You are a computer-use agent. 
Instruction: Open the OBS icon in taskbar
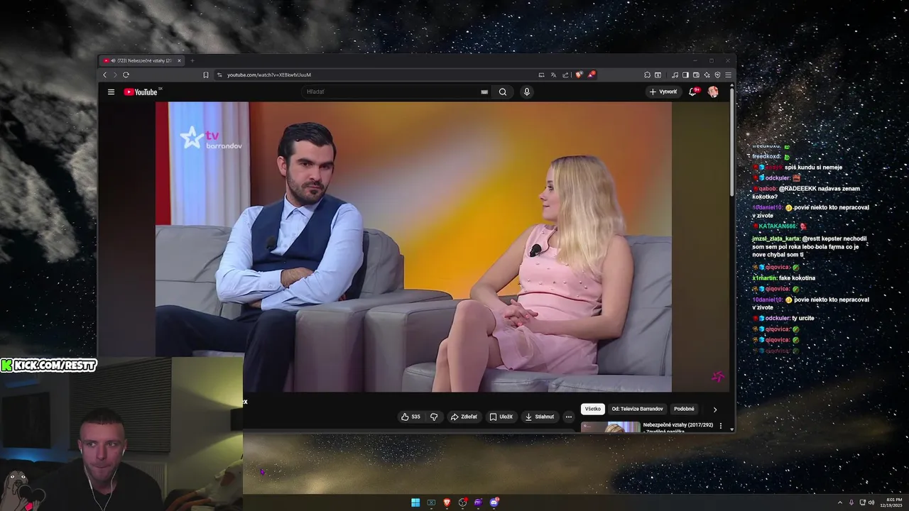pos(462,502)
